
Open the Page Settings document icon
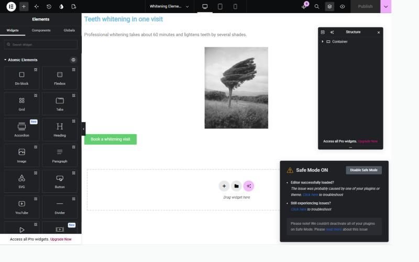[74, 6]
